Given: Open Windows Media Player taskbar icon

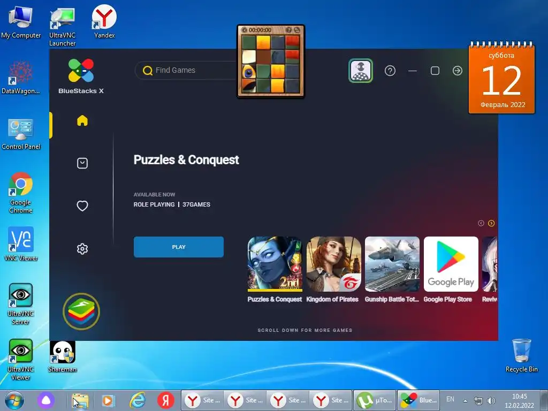Looking at the screenshot, I should pyautogui.click(x=108, y=400).
